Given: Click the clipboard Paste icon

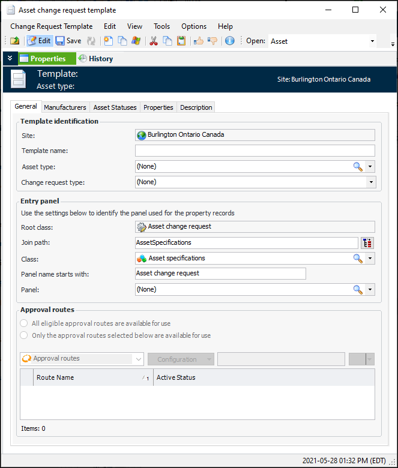Looking at the screenshot, I should pos(181,41).
